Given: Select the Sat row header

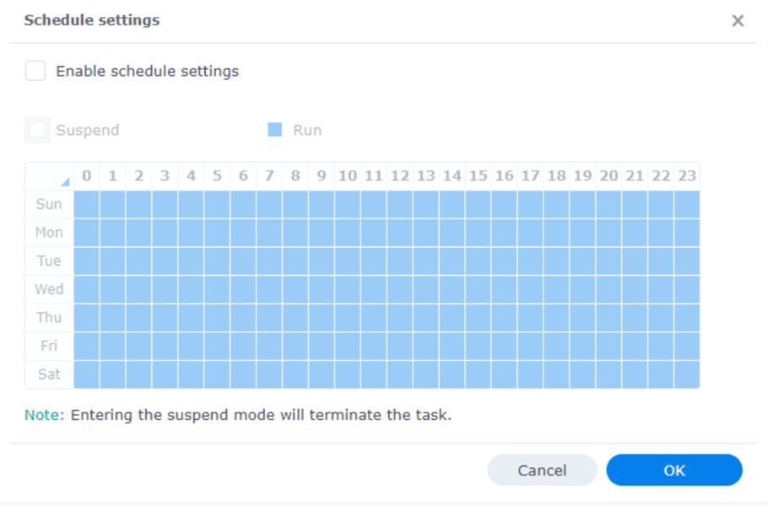Looking at the screenshot, I should [x=49, y=374].
